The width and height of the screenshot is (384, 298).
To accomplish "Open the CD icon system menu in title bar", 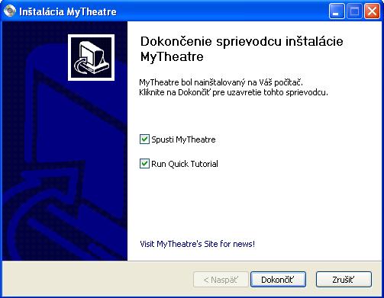I will pyautogui.click(x=10, y=11).
